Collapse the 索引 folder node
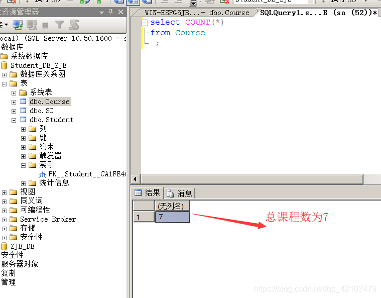 (x=23, y=166)
